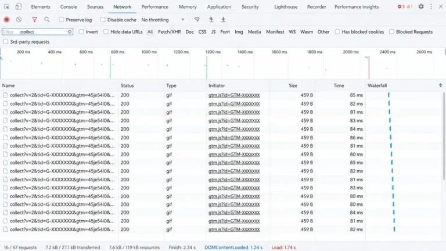This screenshot has width=446, height=251.
Task: Filter by Img requests
Action: tap(239, 32)
